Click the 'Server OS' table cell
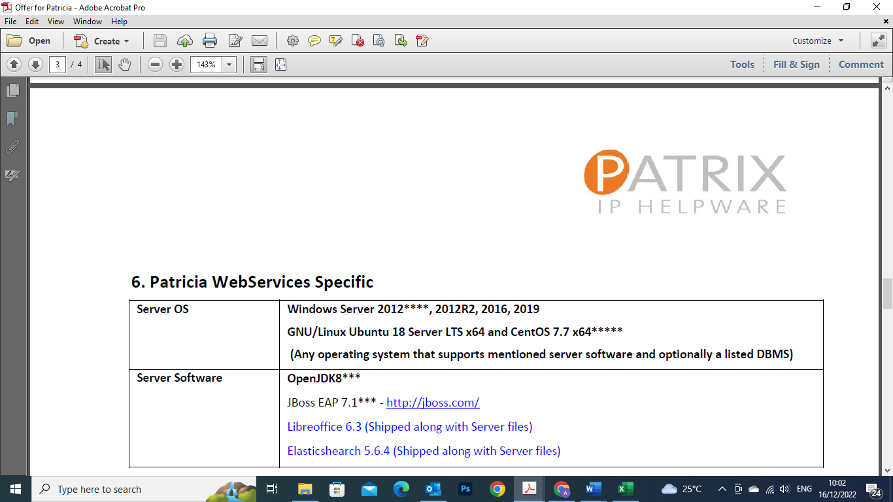The height and width of the screenshot is (502, 893). [x=204, y=335]
